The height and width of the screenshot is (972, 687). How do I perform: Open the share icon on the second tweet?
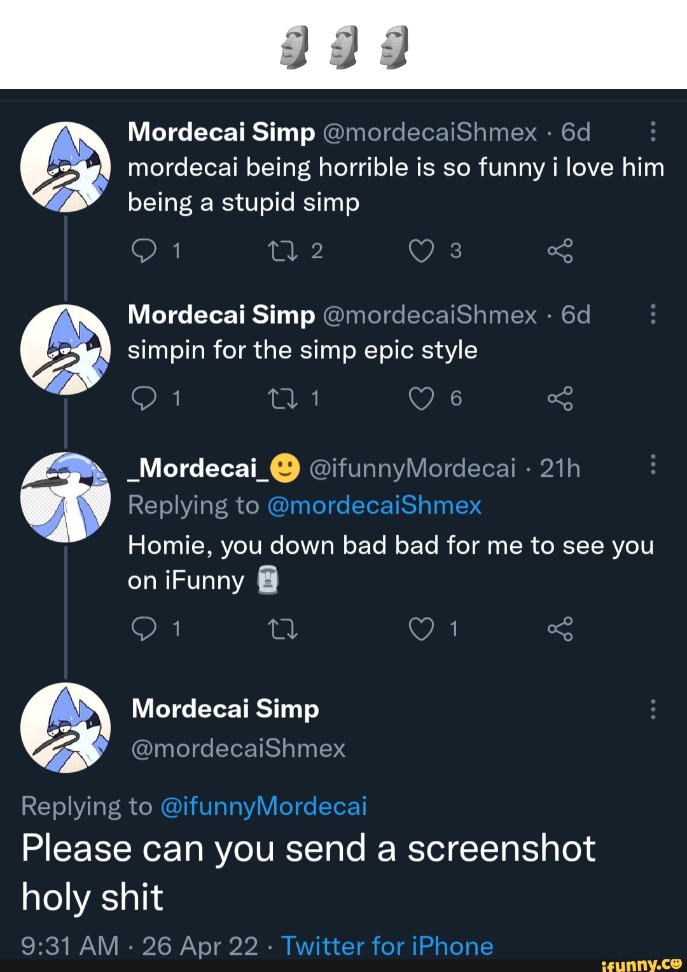tap(561, 398)
